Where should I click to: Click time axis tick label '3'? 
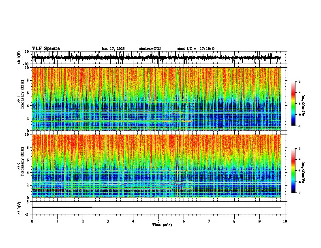coord(108,221)
